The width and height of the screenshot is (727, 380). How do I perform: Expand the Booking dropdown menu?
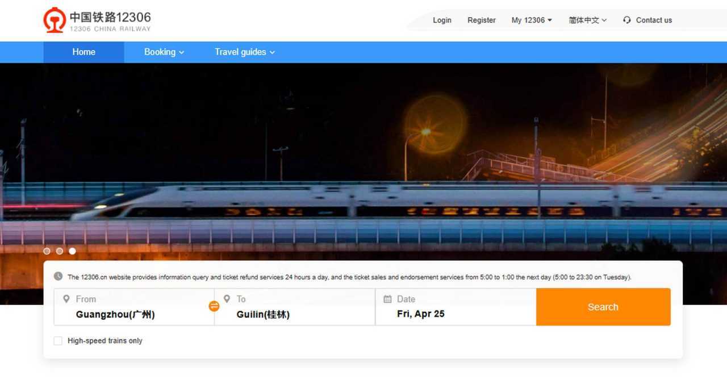tap(164, 52)
